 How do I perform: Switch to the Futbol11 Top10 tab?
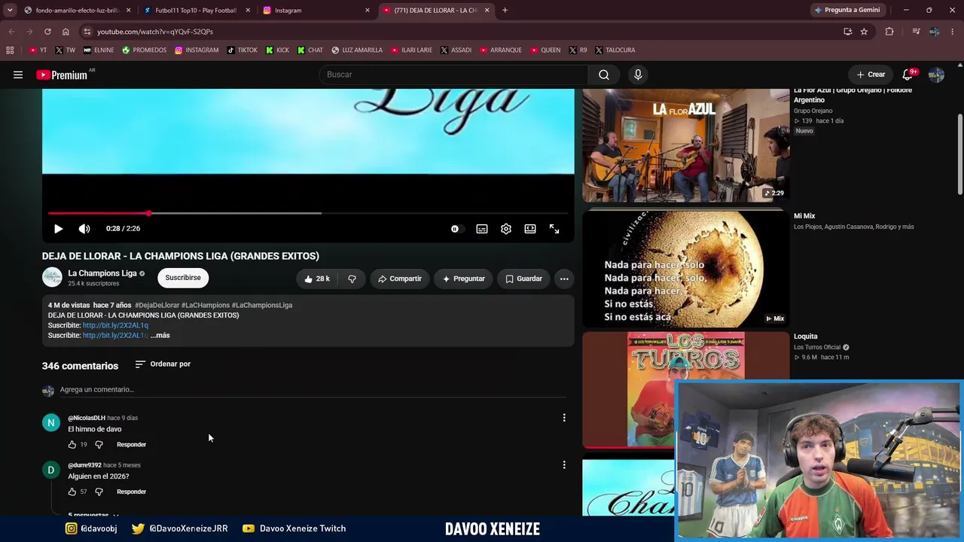click(x=195, y=11)
